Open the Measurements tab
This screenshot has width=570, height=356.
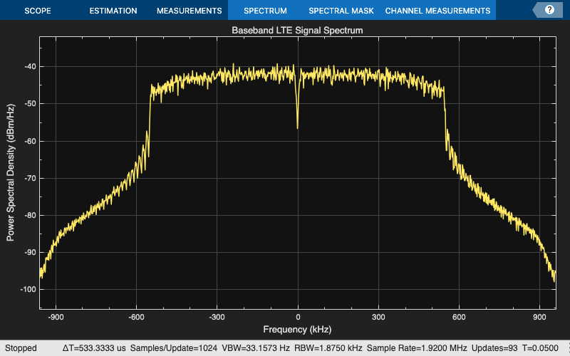[189, 11]
